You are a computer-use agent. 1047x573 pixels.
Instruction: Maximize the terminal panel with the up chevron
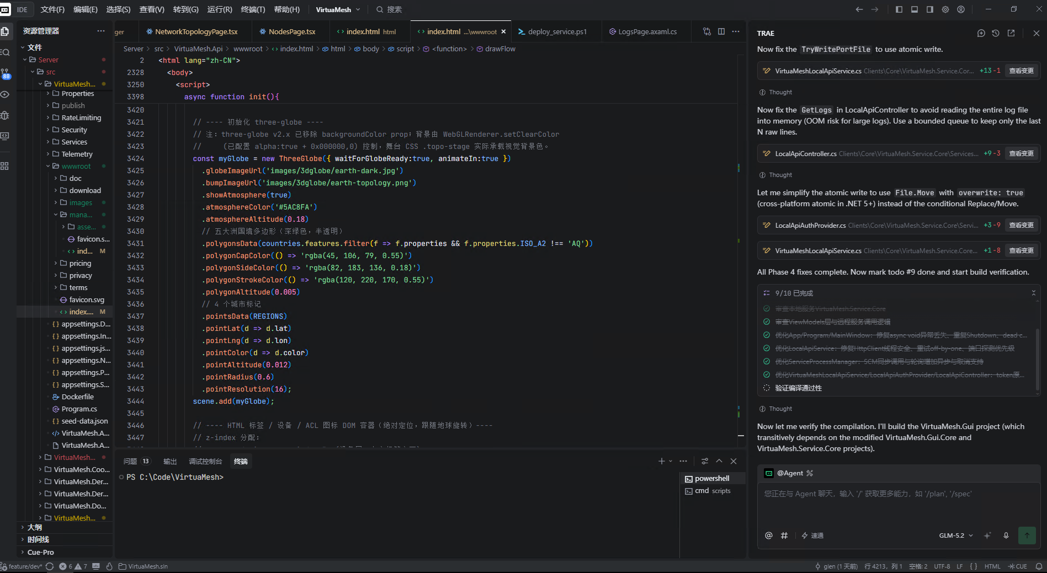pos(719,461)
